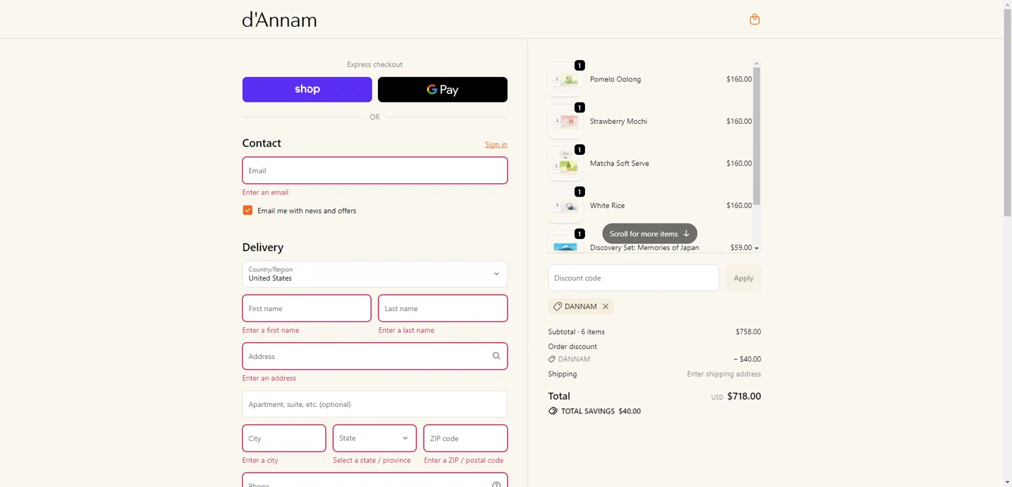Pay with Shop Pay express button

[307, 90]
